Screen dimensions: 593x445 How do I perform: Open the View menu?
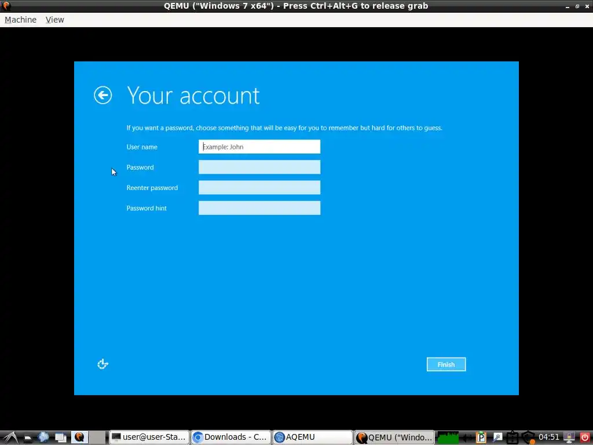pos(55,20)
